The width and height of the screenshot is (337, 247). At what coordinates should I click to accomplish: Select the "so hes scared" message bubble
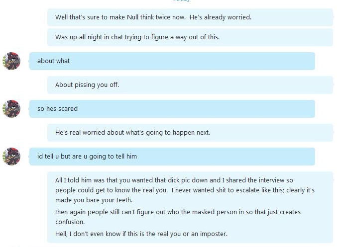click(172, 108)
